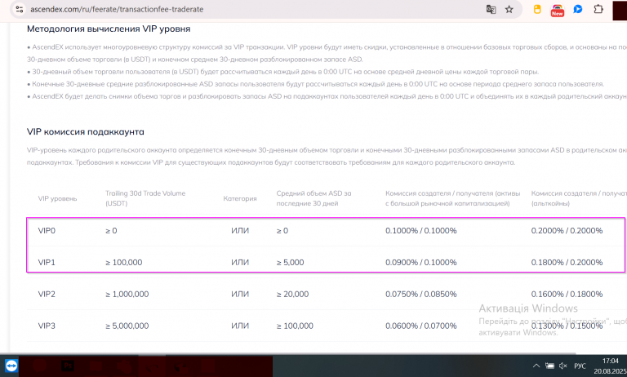The image size is (627, 377).
Task: Select the VIP2 level row
Action: point(327,294)
